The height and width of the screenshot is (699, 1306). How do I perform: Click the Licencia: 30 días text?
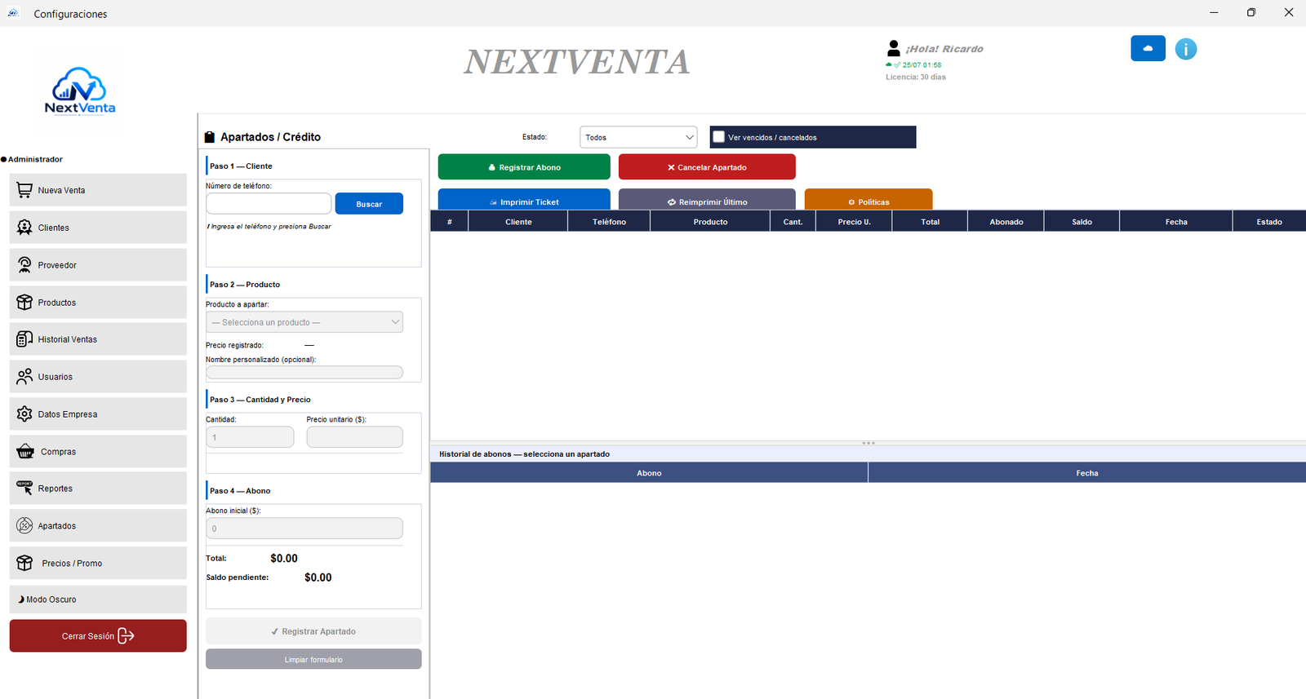(916, 77)
